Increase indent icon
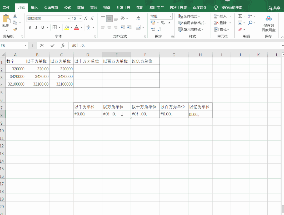Viewport: 284px width, 215px height. (x=129, y=27)
